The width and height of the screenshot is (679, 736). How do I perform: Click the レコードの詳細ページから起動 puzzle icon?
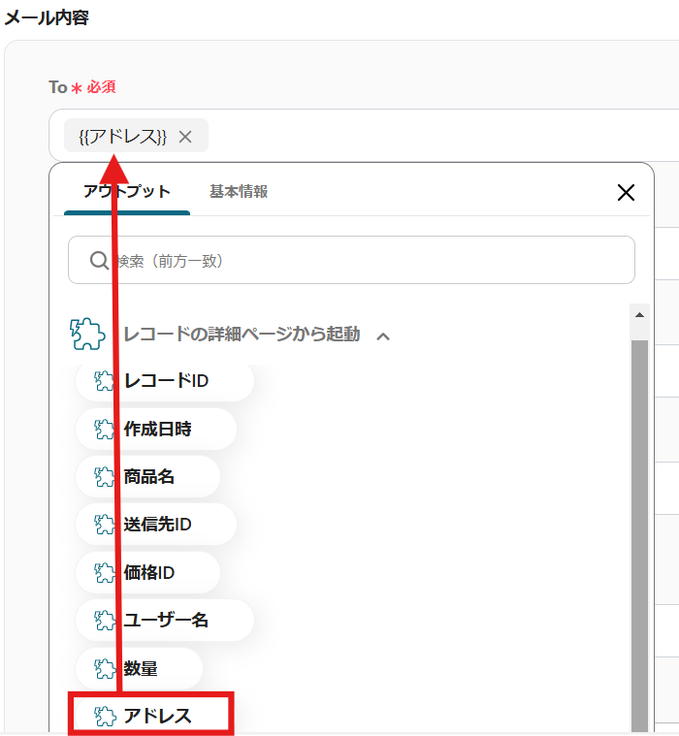coord(87,334)
